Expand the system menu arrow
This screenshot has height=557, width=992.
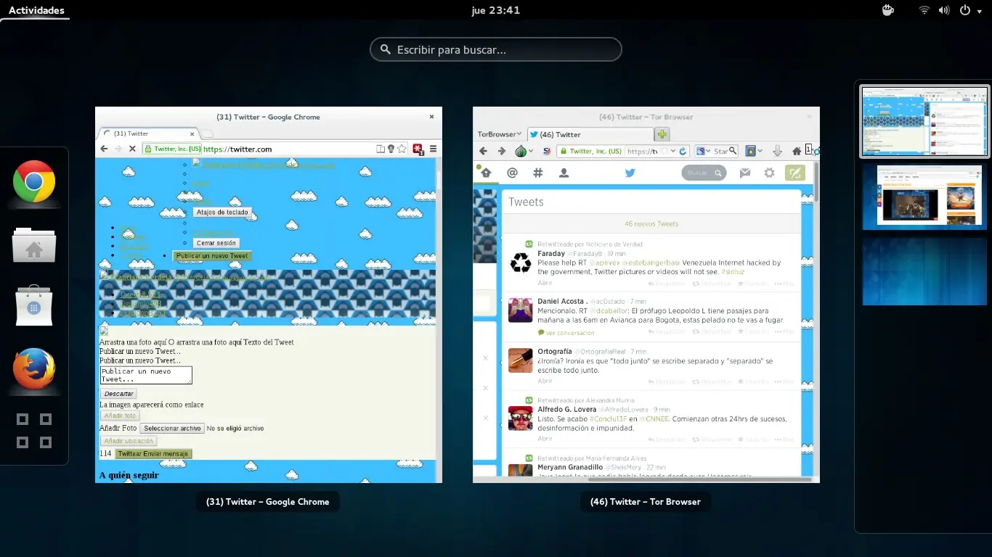[979, 10]
